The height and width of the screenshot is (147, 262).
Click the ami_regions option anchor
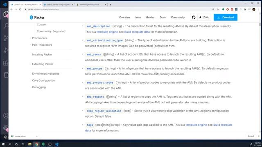coord(95,97)
